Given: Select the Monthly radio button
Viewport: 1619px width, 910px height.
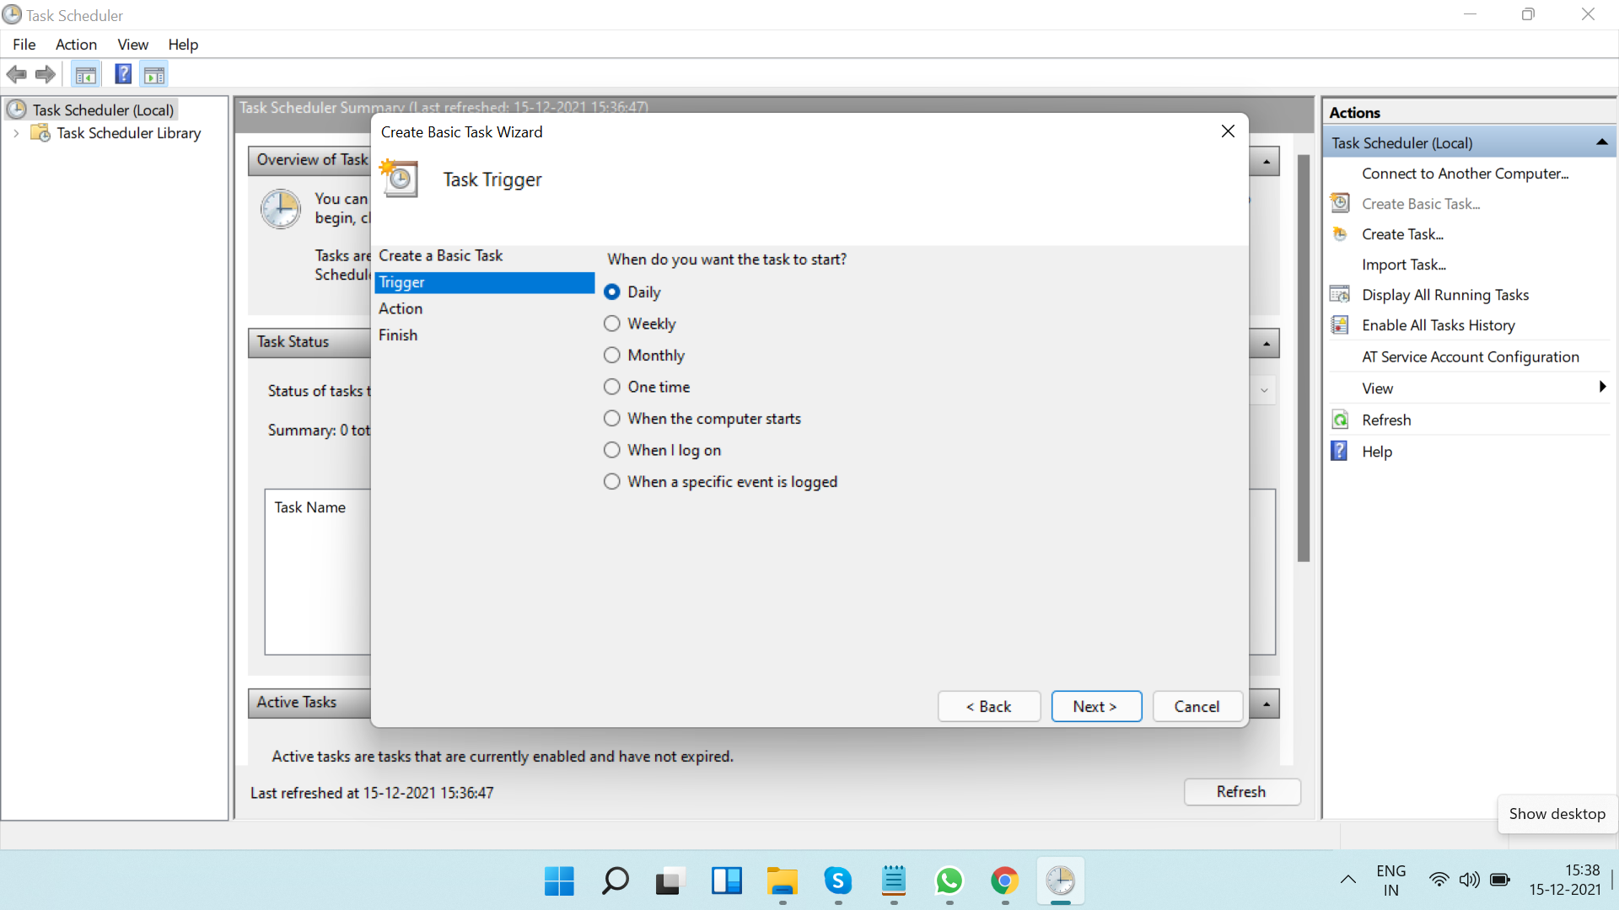Looking at the screenshot, I should click(x=612, y=356).
